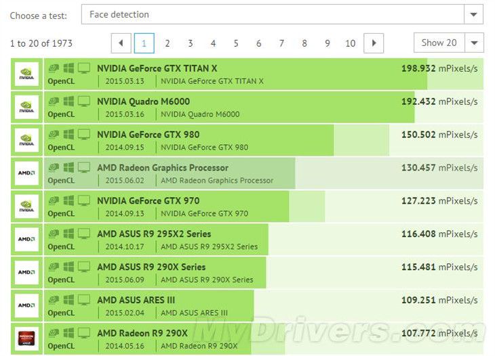
Task: Click the GPU chip icon in R9 295X2 row
Action: point(54,233)
